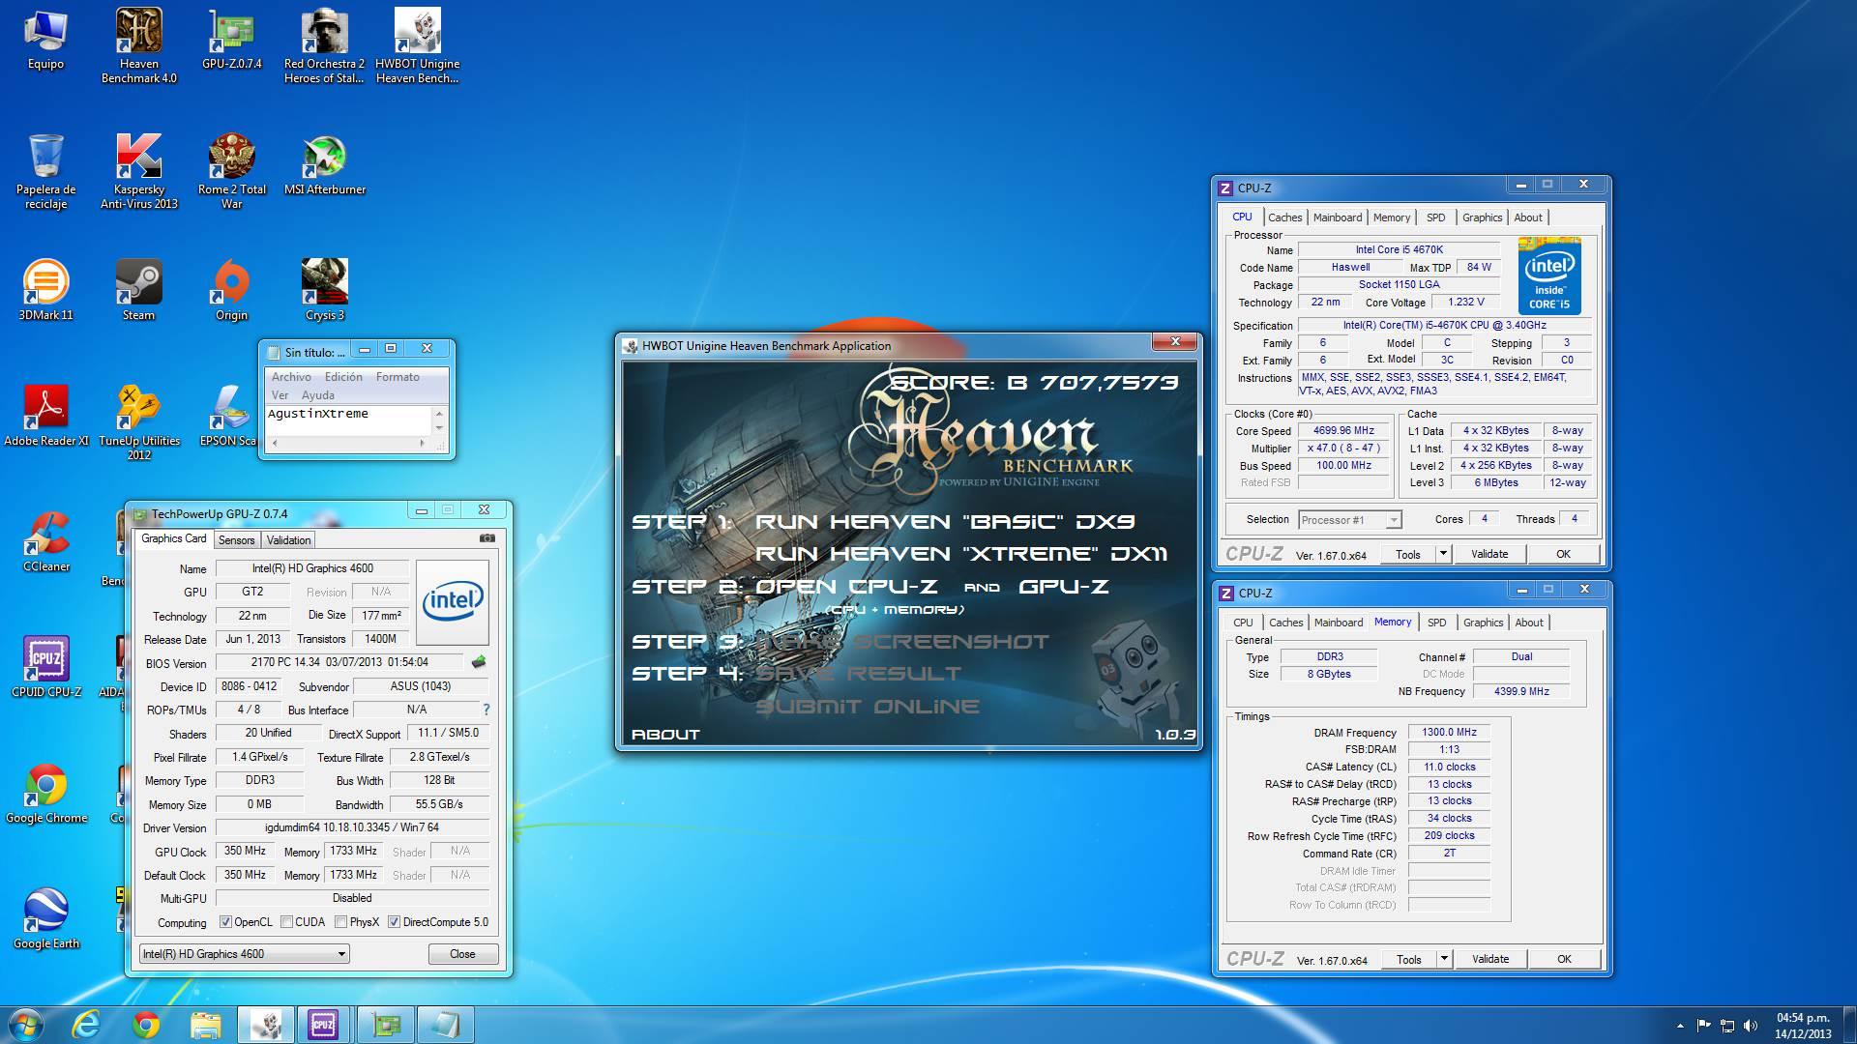Open MSI Afterburner desktop shortcut
Image resolution: width=1857 pixels, height=1044 pixels.
click(x=325, y=164)
